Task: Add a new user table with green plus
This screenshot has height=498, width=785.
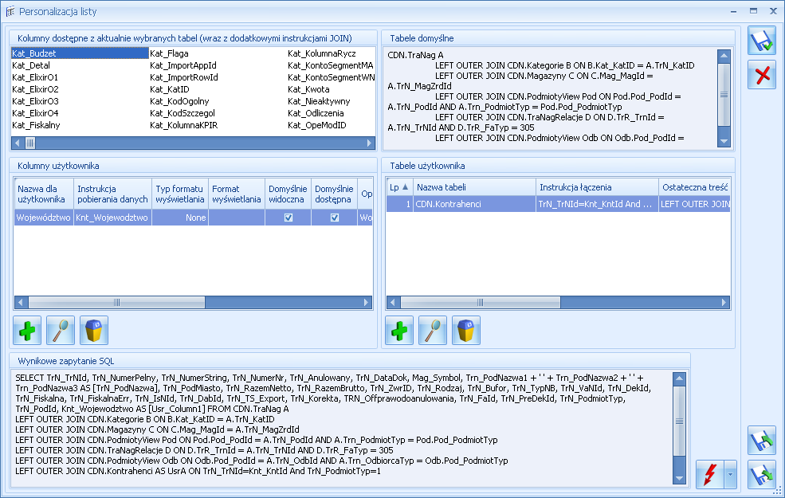Action: (399, 331)
